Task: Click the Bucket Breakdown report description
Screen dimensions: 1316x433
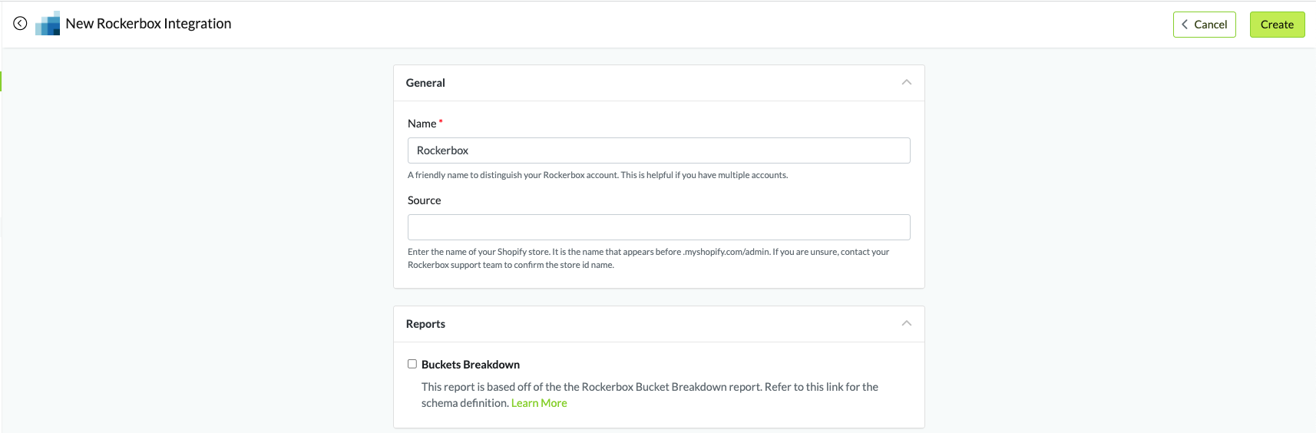Action: point(649,388)
